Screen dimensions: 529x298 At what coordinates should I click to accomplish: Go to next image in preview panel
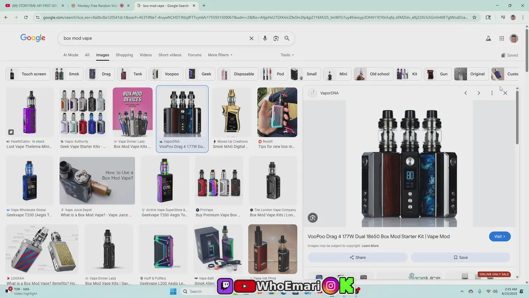479,93
